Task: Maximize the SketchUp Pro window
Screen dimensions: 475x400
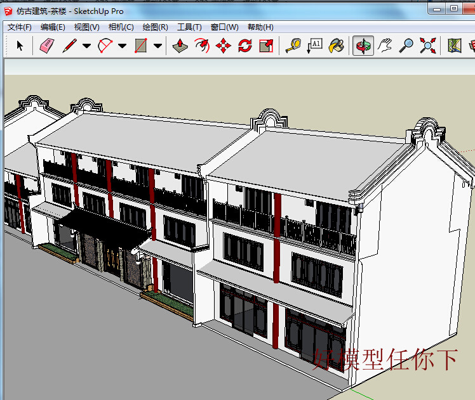Action: 454,9
